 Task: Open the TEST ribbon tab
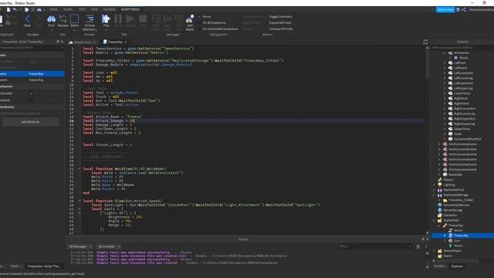point(82,10)
